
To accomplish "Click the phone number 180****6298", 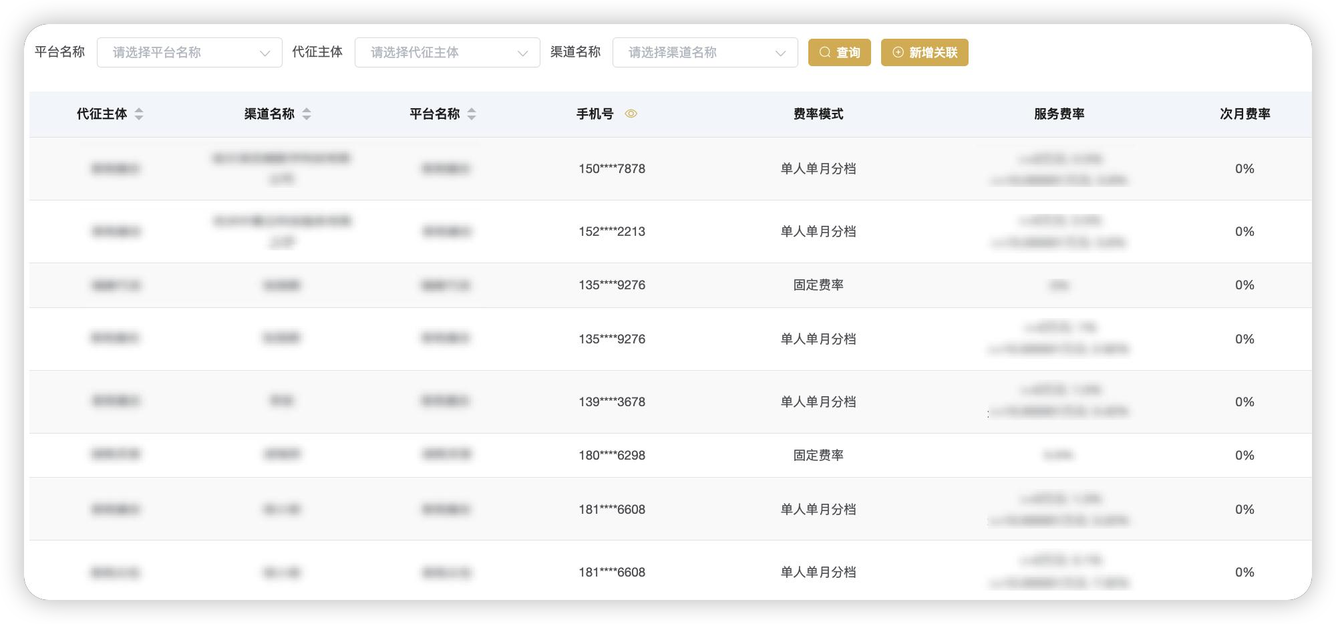I will click(612, 456).
